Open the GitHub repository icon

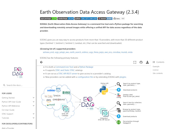pos(141,62)
